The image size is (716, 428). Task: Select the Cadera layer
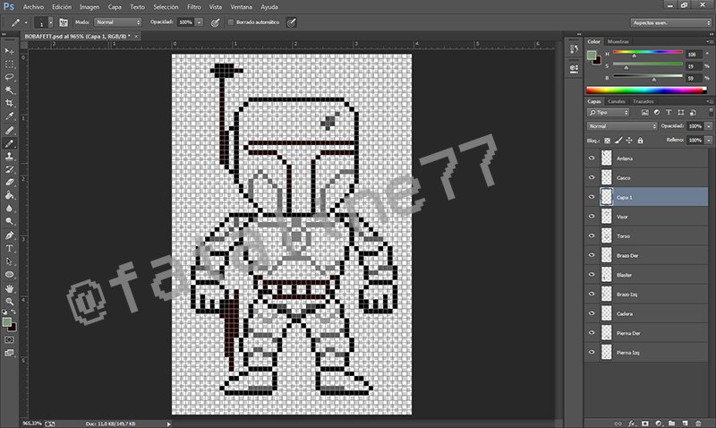tap(646, 313)
